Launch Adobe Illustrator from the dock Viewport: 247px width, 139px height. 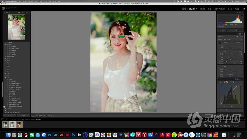[x=61, y=135]
